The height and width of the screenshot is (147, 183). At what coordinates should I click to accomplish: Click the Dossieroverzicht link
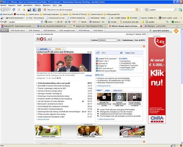pos(127,70)
